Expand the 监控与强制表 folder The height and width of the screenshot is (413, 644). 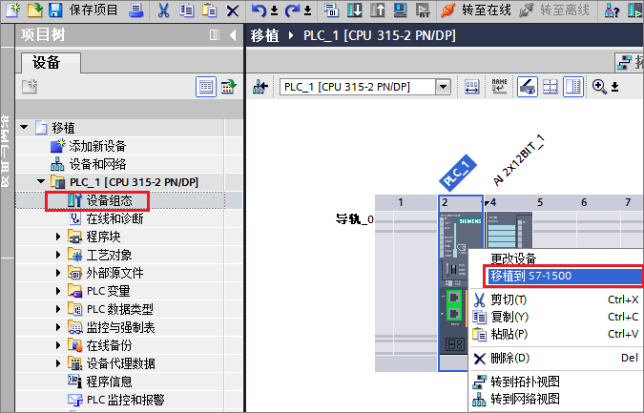(58, 327)
